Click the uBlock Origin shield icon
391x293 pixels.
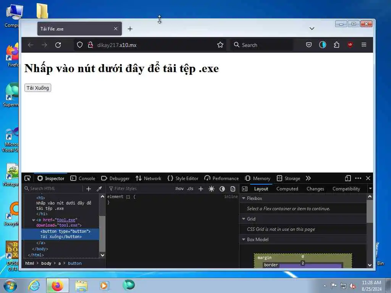[x=350, y=45]
